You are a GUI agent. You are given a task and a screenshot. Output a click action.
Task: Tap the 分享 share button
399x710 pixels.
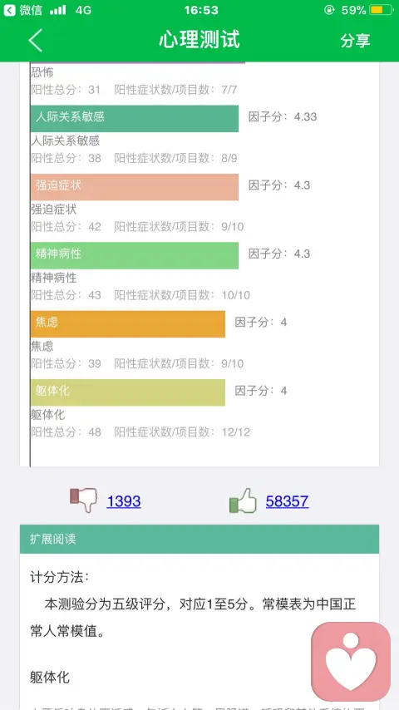tap(355, 40)
